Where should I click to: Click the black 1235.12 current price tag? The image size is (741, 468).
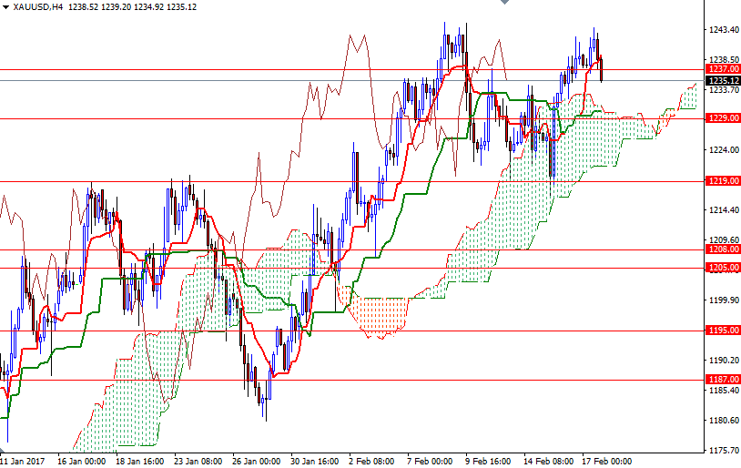coord(722,80)
